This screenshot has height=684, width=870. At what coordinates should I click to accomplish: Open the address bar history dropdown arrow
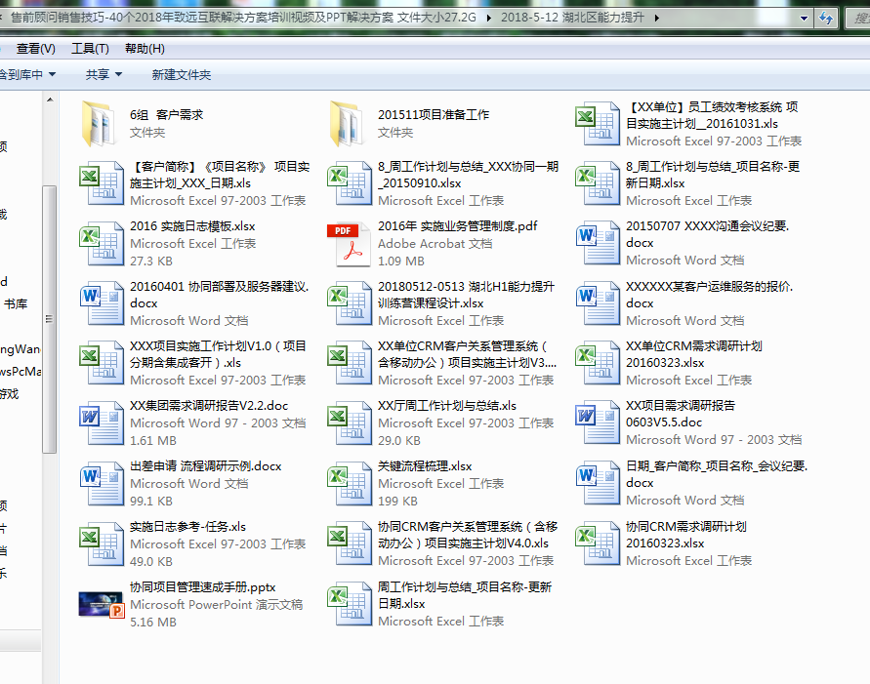coord(804,18)
